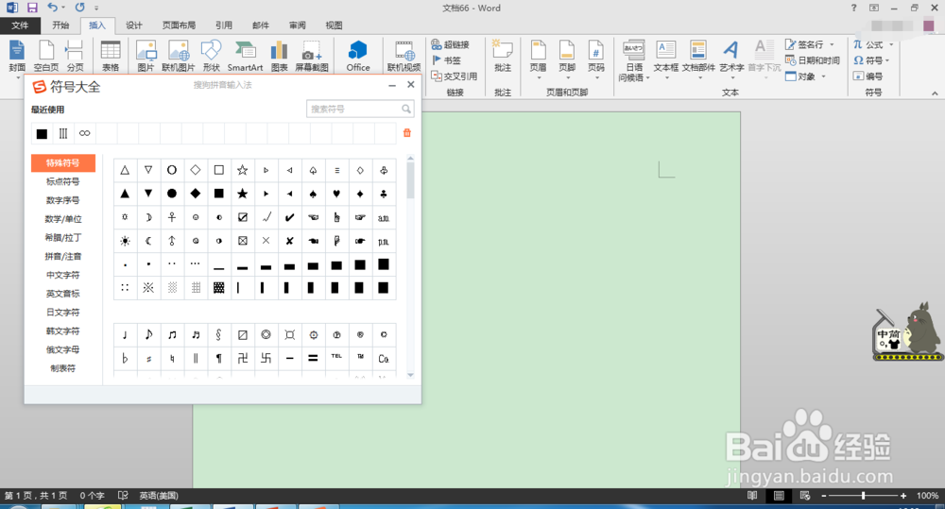Insert an online video (联机视频)
Screen dimensions: 945x509
click(x=404, y=56)
